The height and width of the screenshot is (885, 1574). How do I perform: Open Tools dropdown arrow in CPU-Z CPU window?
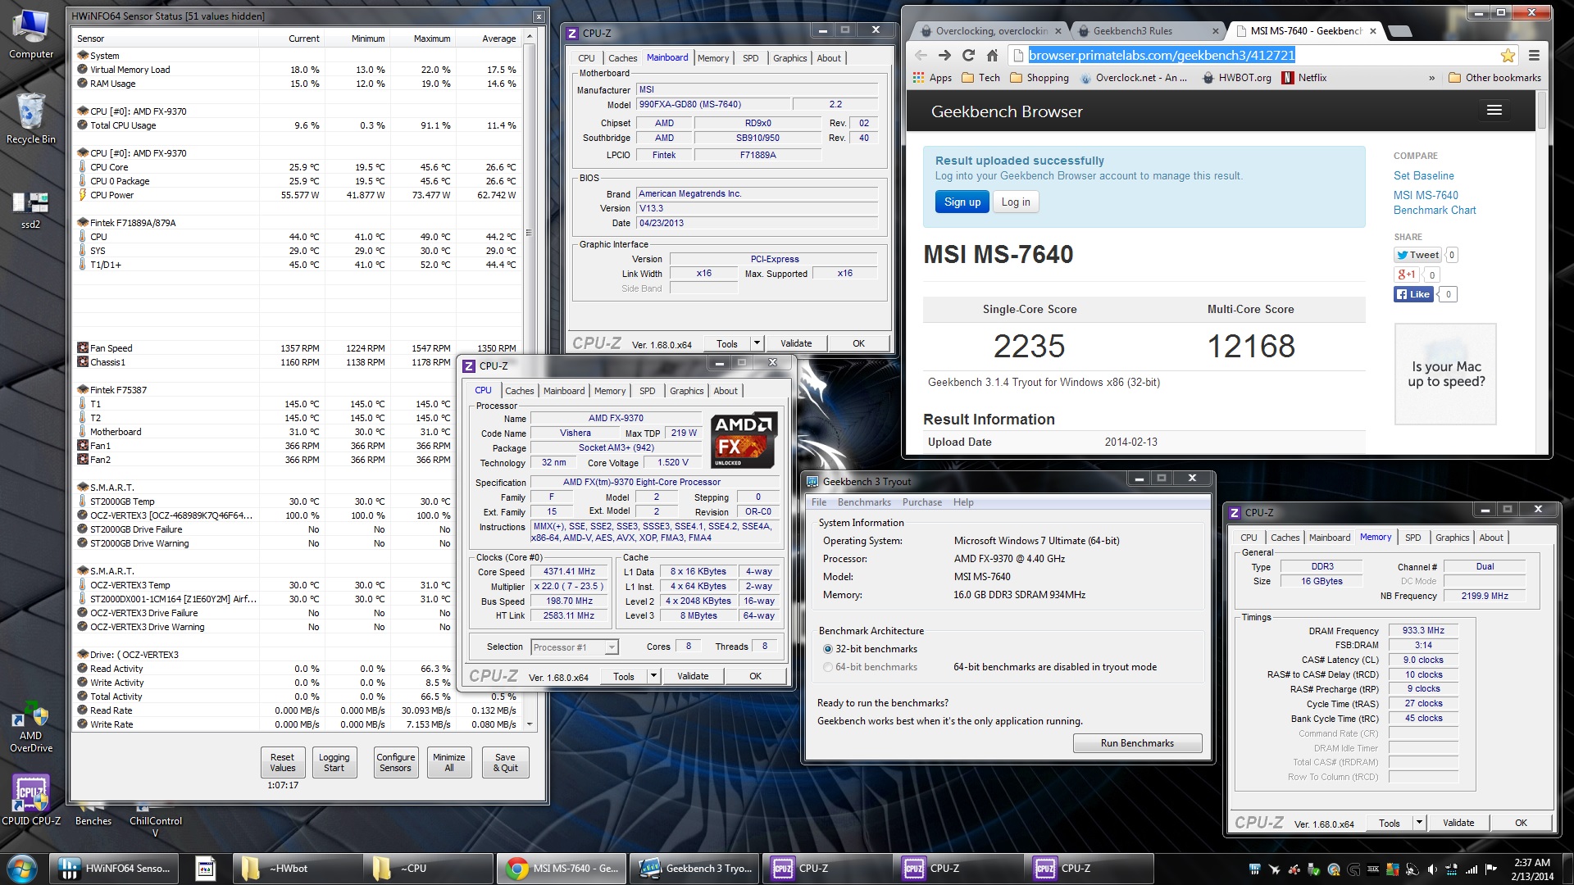[653, 676]
